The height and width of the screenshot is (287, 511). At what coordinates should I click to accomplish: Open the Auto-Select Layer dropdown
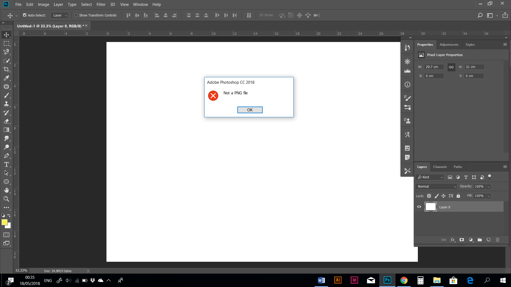59,15
